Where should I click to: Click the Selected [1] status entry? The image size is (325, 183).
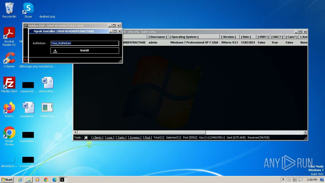(x=173, y=138)
